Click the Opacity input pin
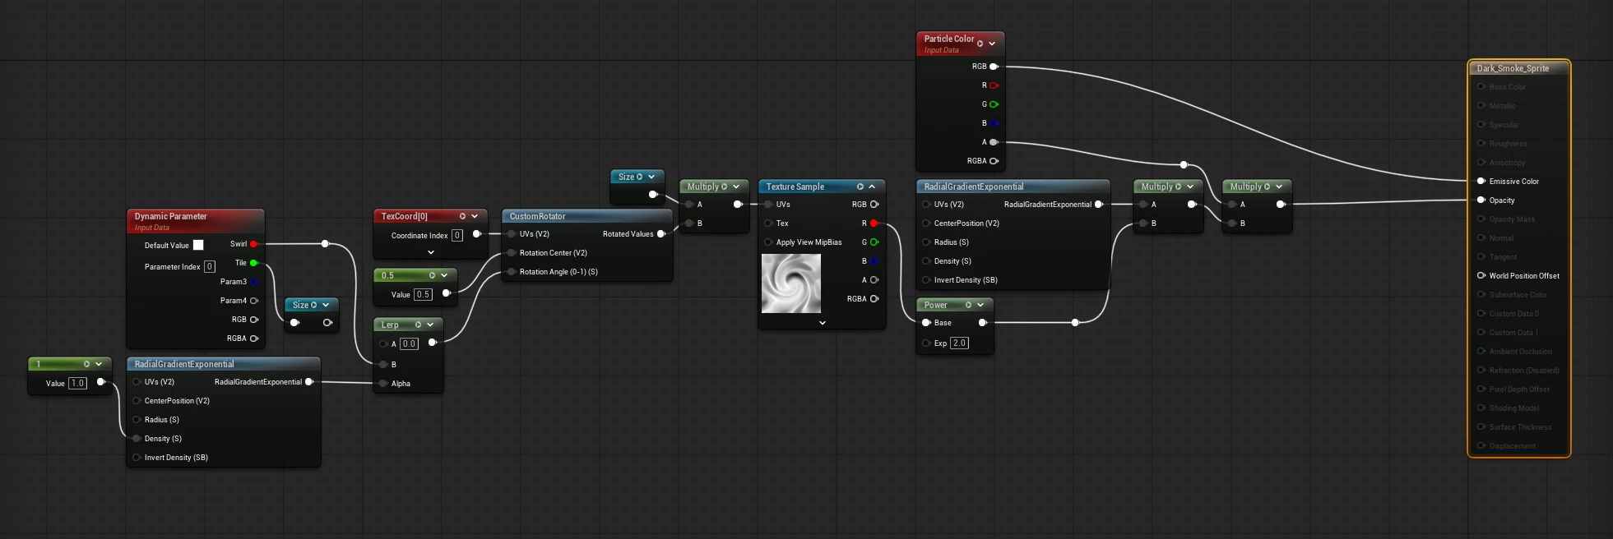 [1481, 200]
